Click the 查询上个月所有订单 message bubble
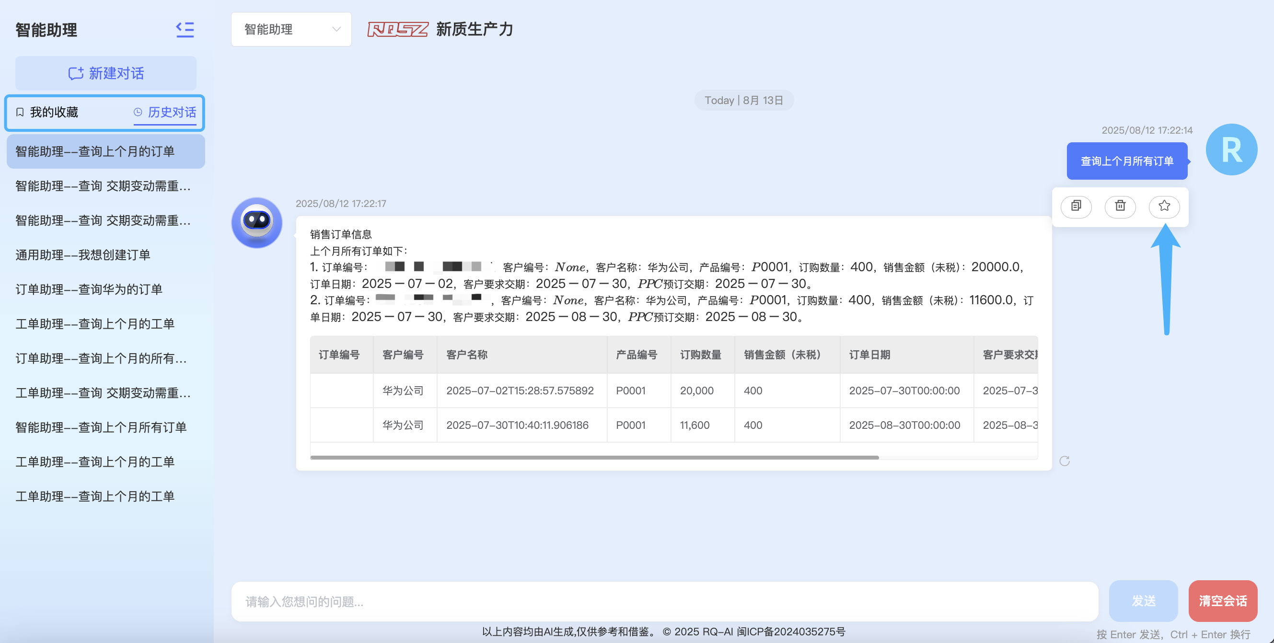 [x=1126, y=161]
